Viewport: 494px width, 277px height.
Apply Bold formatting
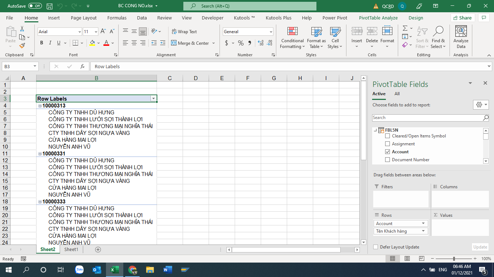[x=42, y=43]
